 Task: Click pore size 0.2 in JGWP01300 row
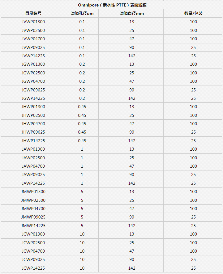(x=82, y=64)
